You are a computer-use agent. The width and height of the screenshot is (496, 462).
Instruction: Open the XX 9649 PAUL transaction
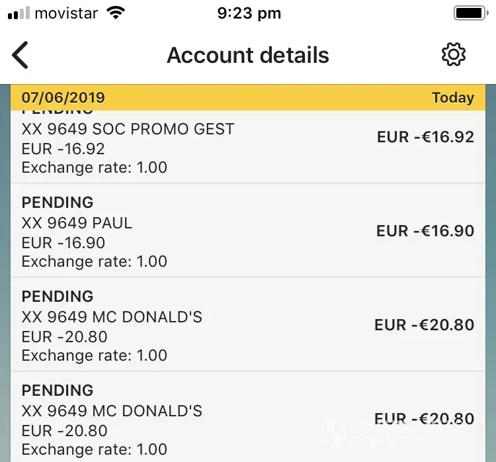tap(77, 223)
